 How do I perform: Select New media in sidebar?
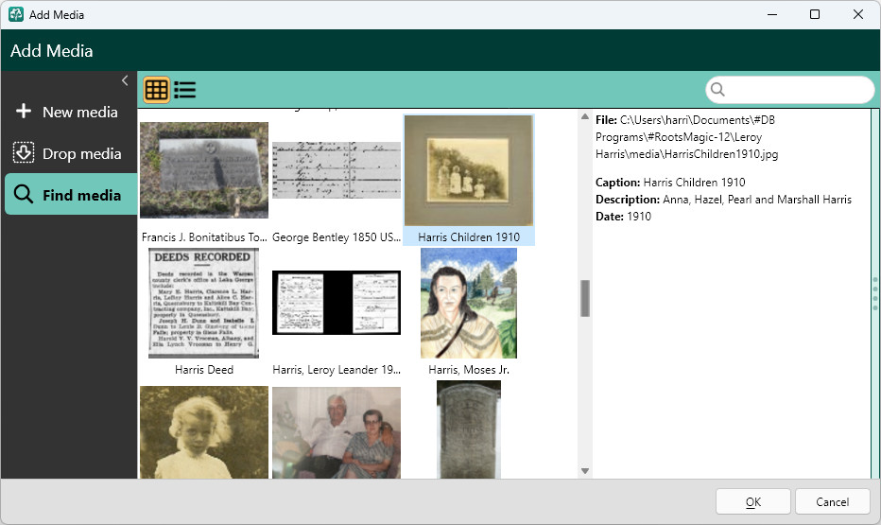click(x=69, y=112)
